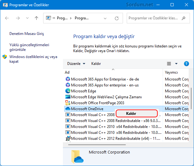The height and width of the screenshot is (166, 194).
Task: Click Programlar ve Özellikler title bar icon
Action: point(5,5)
